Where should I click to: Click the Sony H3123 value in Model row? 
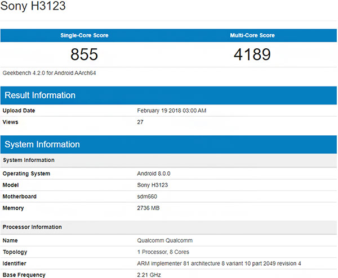[153, 185]
